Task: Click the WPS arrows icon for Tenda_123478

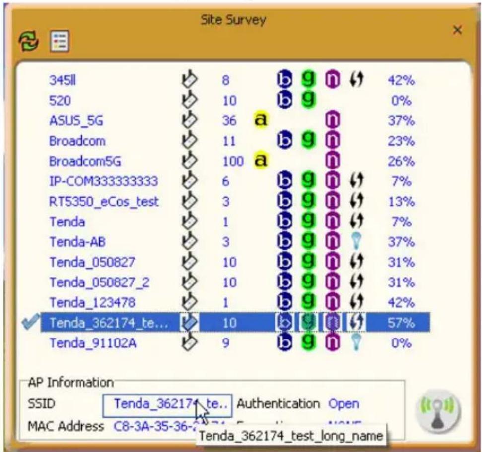Action: click(x=356, y=302)
